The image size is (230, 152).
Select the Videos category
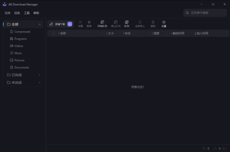point(23,46)
